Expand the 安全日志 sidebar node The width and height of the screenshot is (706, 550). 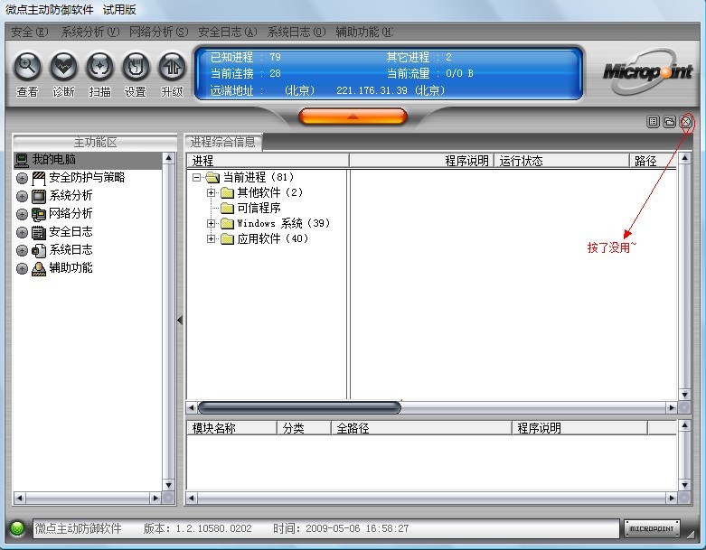(x=22, y=232)
